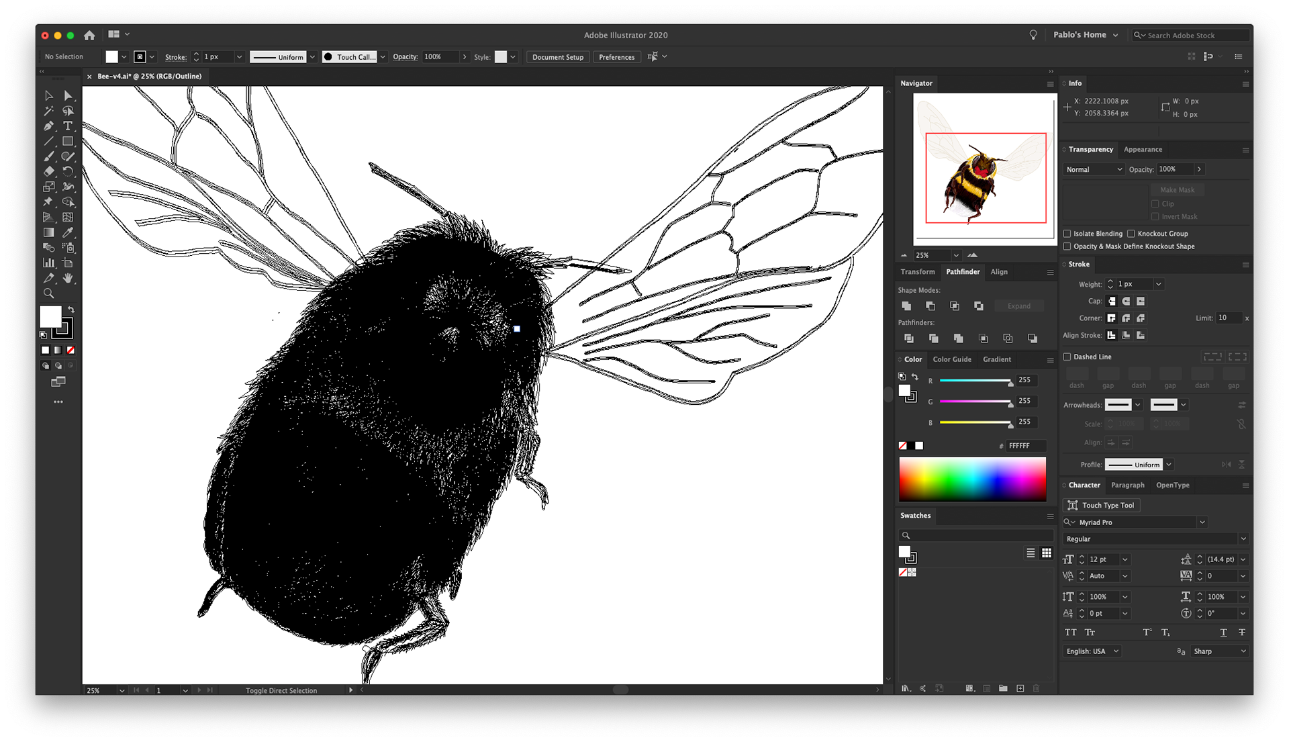Expand the Myriad Pro font dropdown

tap(1202, 522)
